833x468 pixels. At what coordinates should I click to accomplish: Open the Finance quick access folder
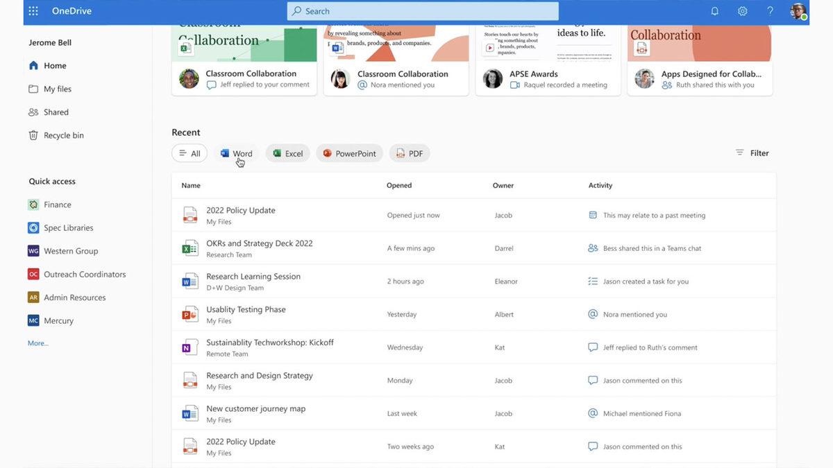(58, 205)
